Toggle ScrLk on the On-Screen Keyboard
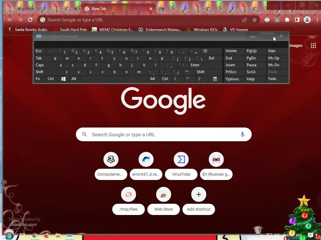The height and width of the screenshot is (240, 321). [255, 72]
